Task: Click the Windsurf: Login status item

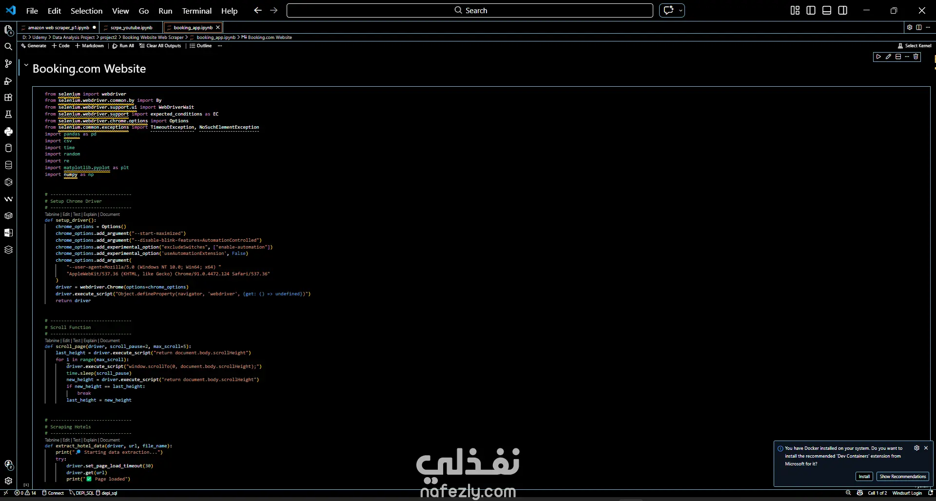Action: (x=907, y=493)
